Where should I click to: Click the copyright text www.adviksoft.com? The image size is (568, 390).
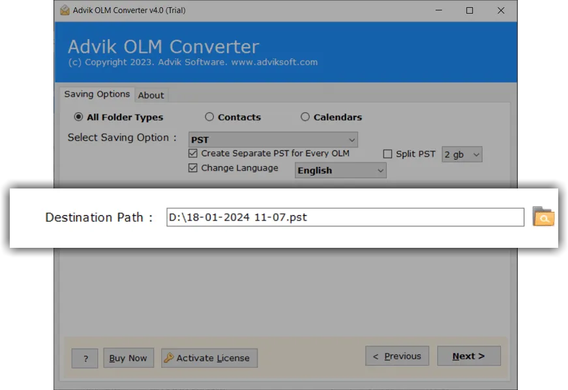[x=275, y=63]
